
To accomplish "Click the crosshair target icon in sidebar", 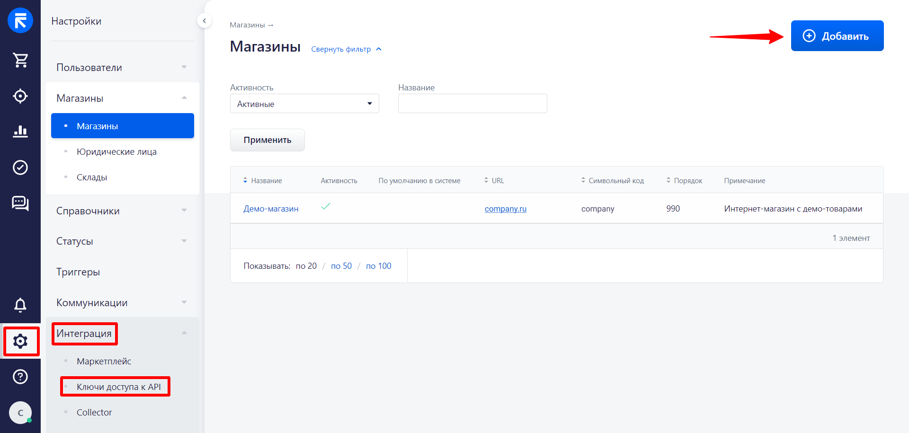I will [20, 96].
